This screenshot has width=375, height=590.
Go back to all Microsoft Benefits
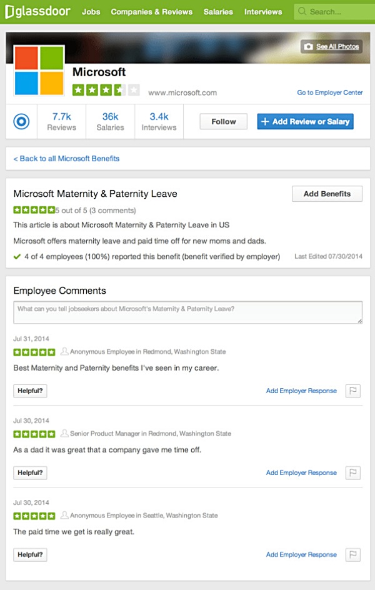[66, 159]
